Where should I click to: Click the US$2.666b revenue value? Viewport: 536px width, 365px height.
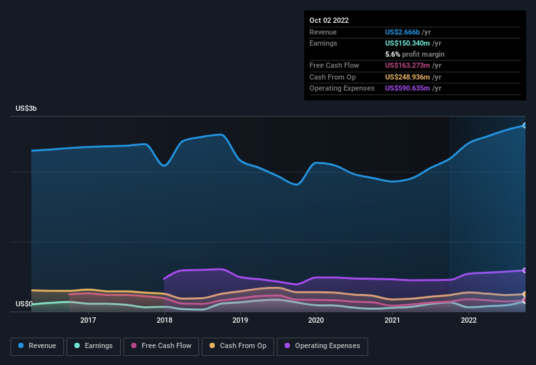[x=402, y=32]
